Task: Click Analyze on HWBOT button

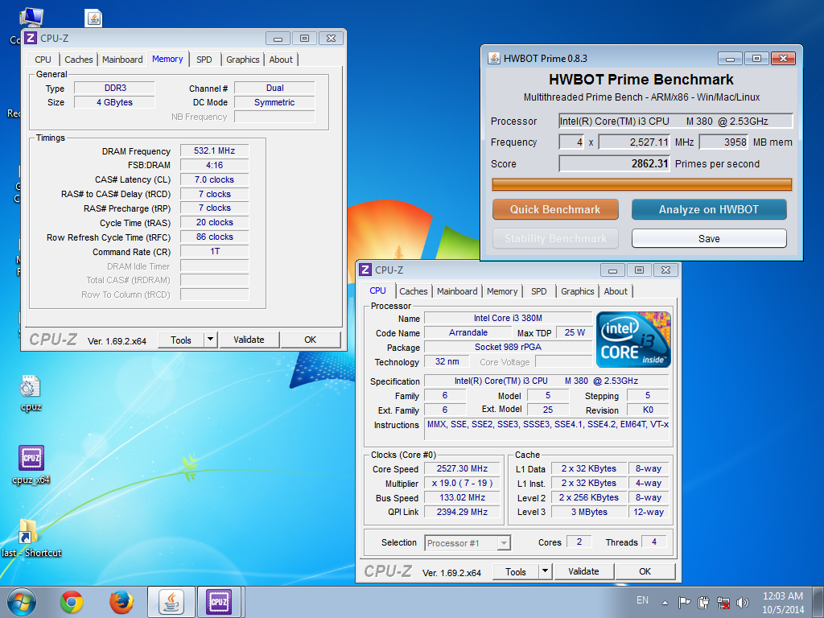Action: [709, 209]
